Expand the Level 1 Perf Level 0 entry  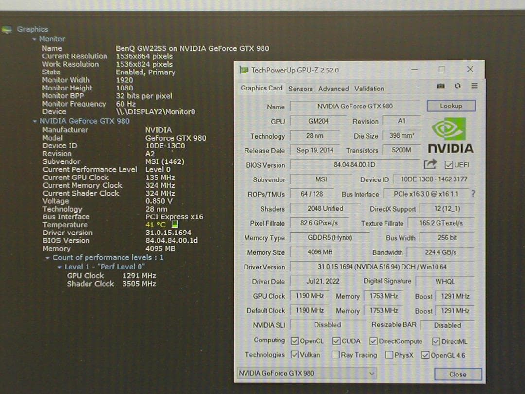(60, 267)
